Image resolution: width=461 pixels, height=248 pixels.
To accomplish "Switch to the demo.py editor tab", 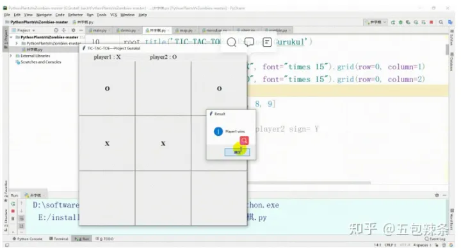I will [127, 30].
